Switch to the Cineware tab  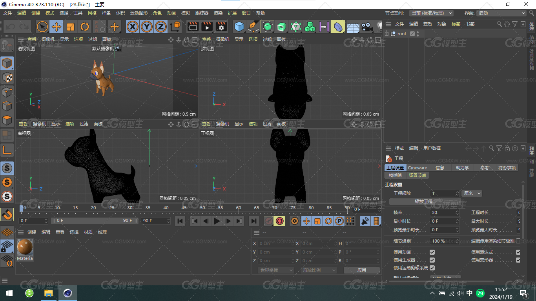pos(417,168)
